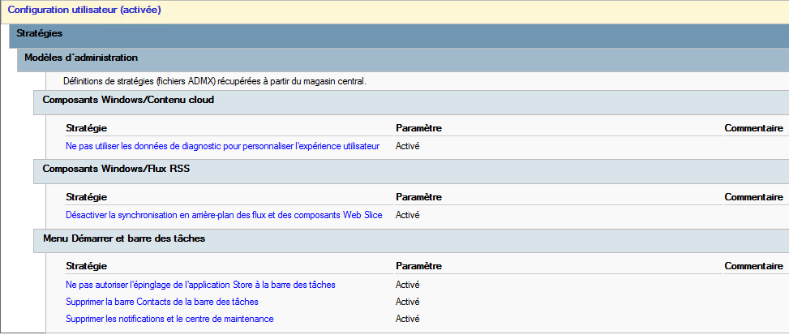Click Commentaire column header under Menu Démarrer
Viewport: 789px width, 335px height.
point(753,266)
